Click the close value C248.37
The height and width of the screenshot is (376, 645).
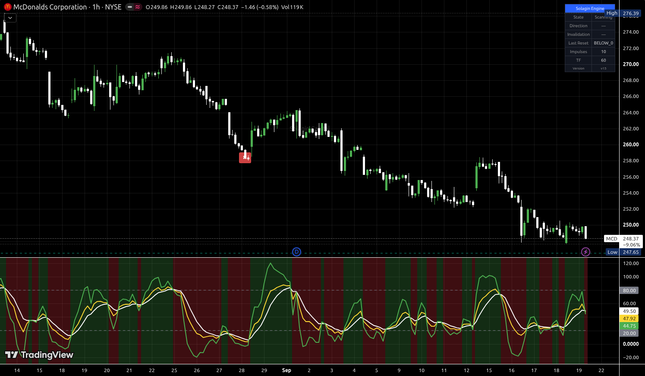tap(228, 7)
